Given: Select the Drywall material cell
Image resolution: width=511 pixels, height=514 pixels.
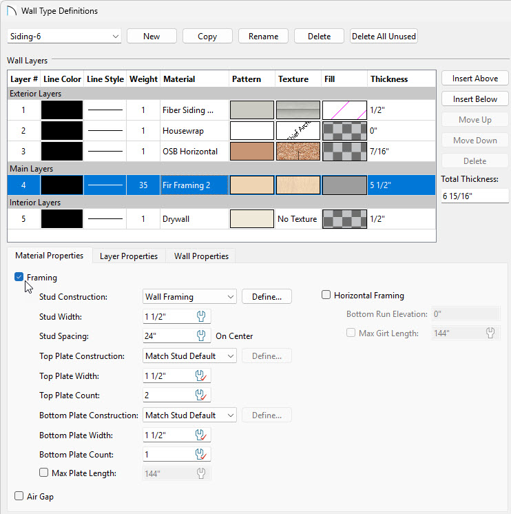Looking at the screenshot, I should [195, 218].
